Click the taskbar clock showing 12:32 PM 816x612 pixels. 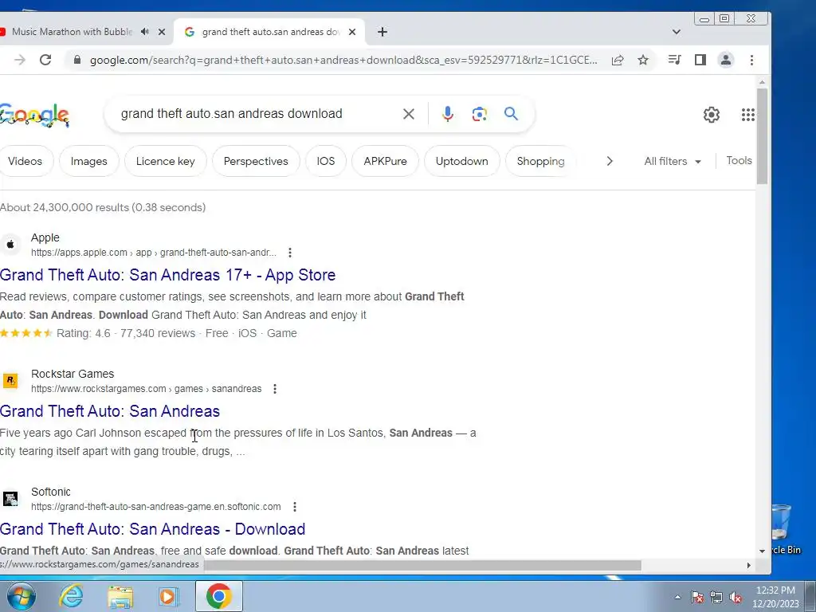pos(775,597)
